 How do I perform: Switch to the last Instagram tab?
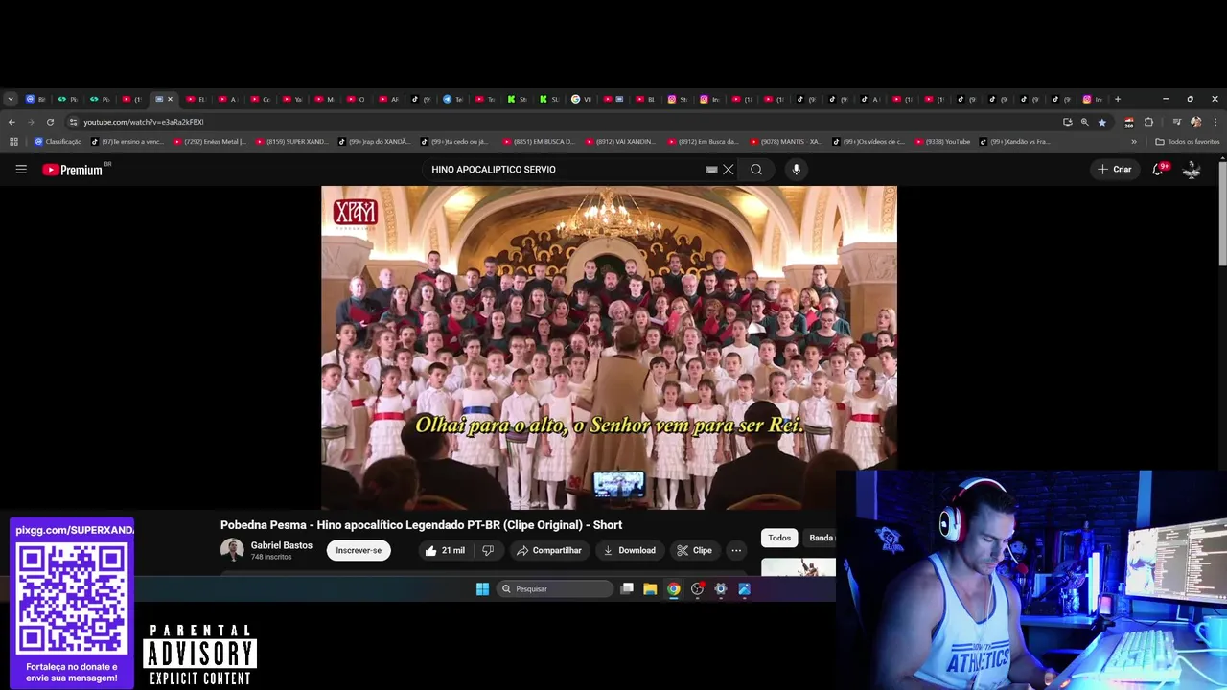1093,99
